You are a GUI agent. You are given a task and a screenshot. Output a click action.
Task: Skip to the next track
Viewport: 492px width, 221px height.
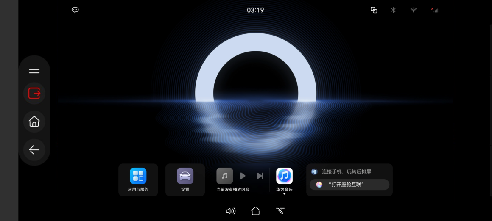point(260,176)
